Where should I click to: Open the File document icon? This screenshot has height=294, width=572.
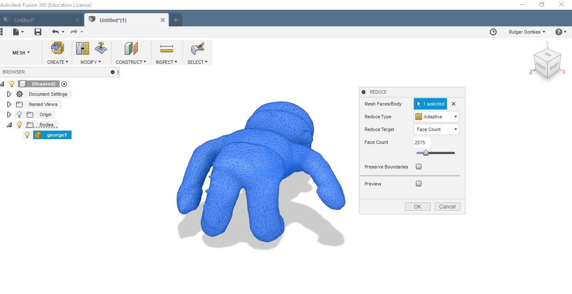16,32
